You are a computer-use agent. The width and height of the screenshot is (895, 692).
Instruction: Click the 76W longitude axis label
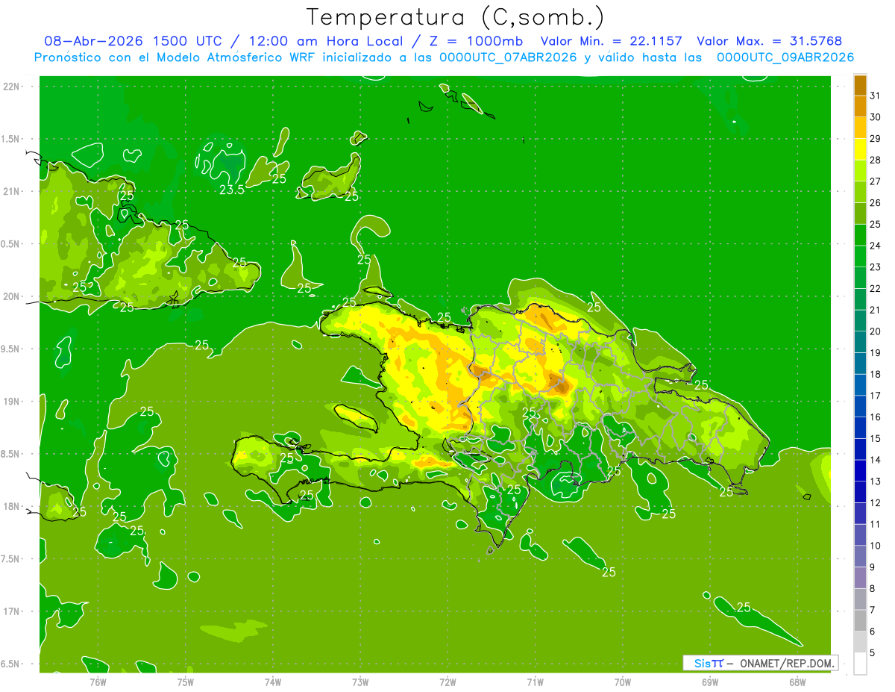(98, 682)
